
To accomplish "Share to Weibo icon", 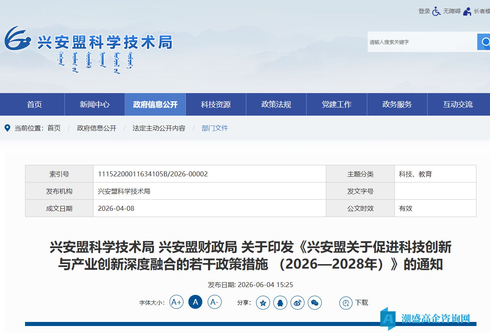I will [x=298, y=303].
